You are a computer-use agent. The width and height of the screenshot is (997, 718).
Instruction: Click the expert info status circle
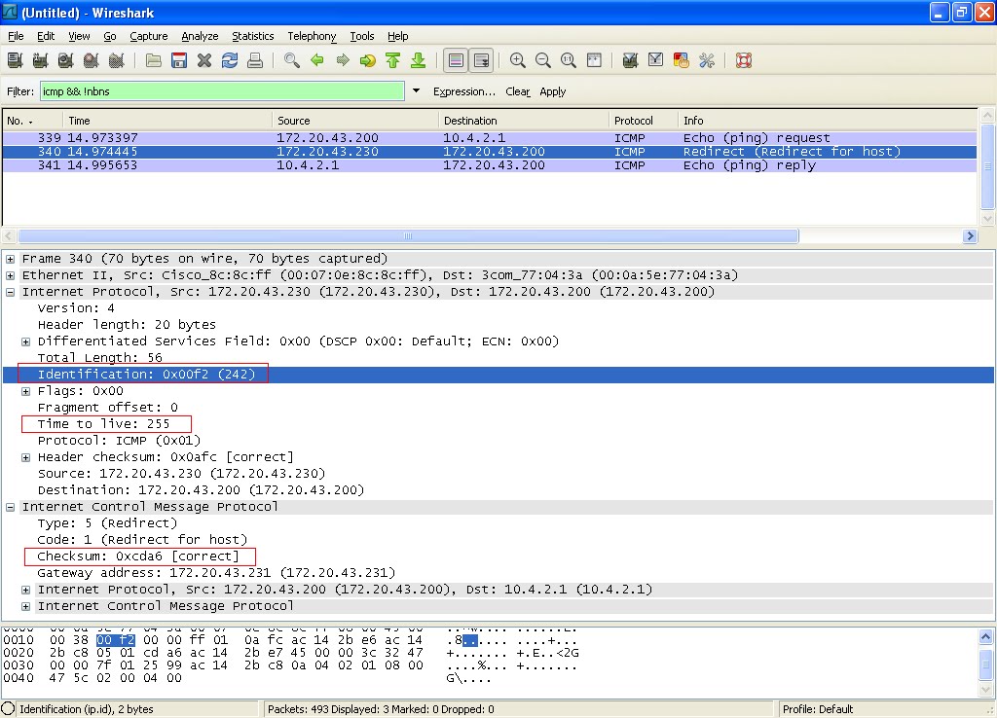point(8,708)
